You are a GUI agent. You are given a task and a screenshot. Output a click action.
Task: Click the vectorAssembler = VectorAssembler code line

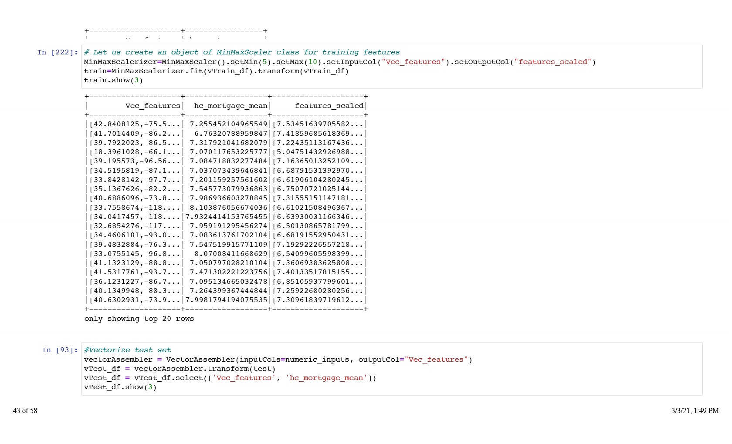pyautogui.click(x=278, y=360)
